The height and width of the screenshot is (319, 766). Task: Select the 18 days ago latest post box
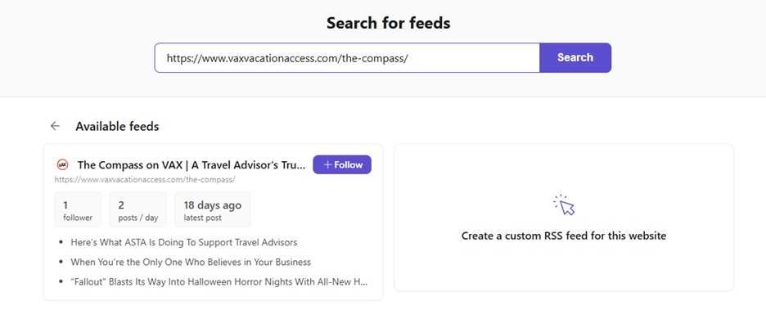pyautogui.click(x=213, y=209)
